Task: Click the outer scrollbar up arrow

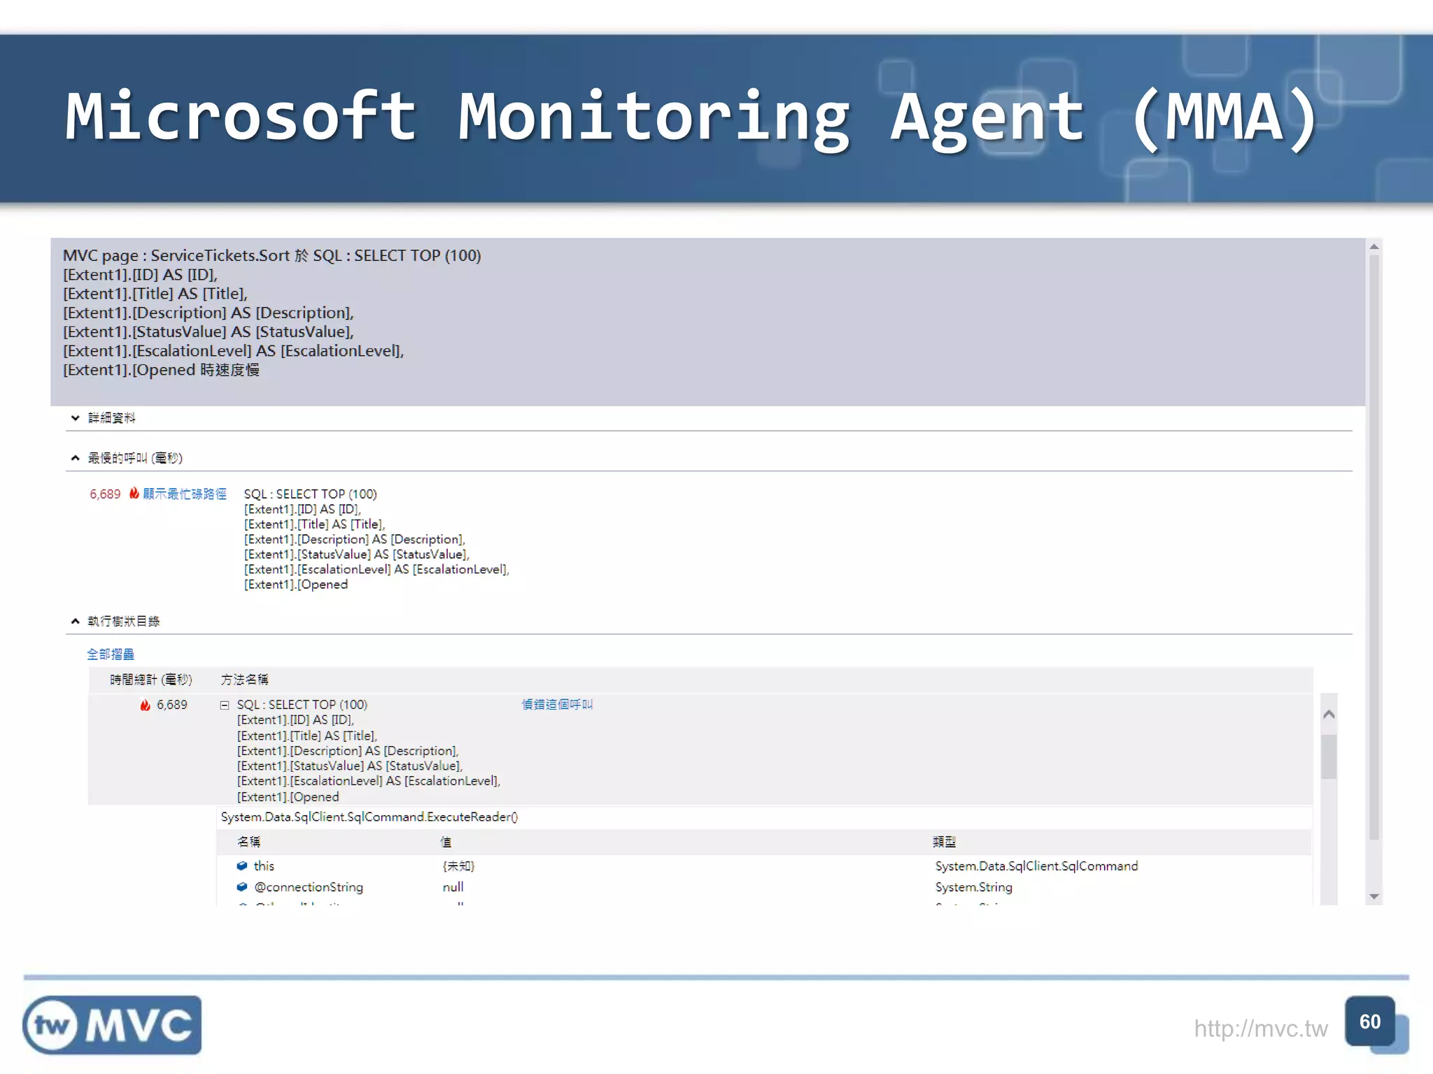Action: pyautogui.click(x=1374, y=246)
